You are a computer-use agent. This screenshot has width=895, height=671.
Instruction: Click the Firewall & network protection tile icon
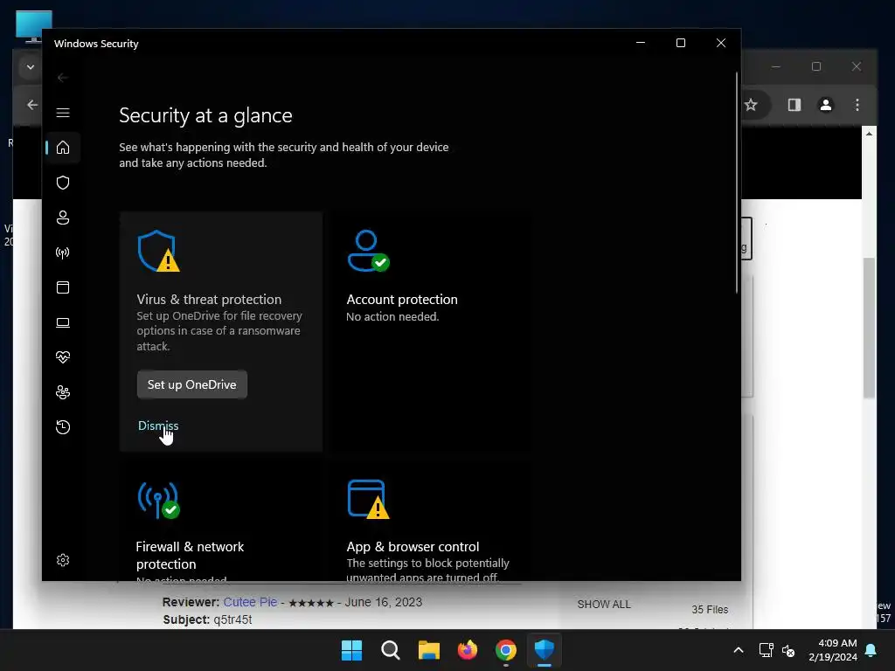click(159, 501)
